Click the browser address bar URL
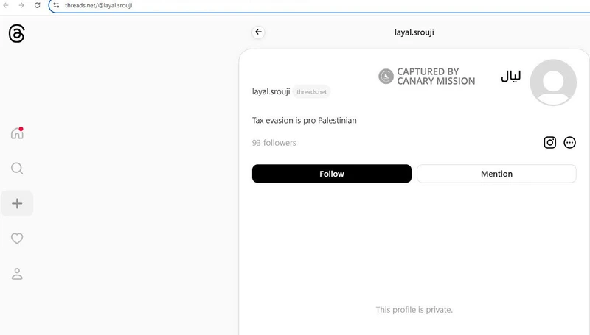This screenshot has width=590, height=335. (99, 5)
